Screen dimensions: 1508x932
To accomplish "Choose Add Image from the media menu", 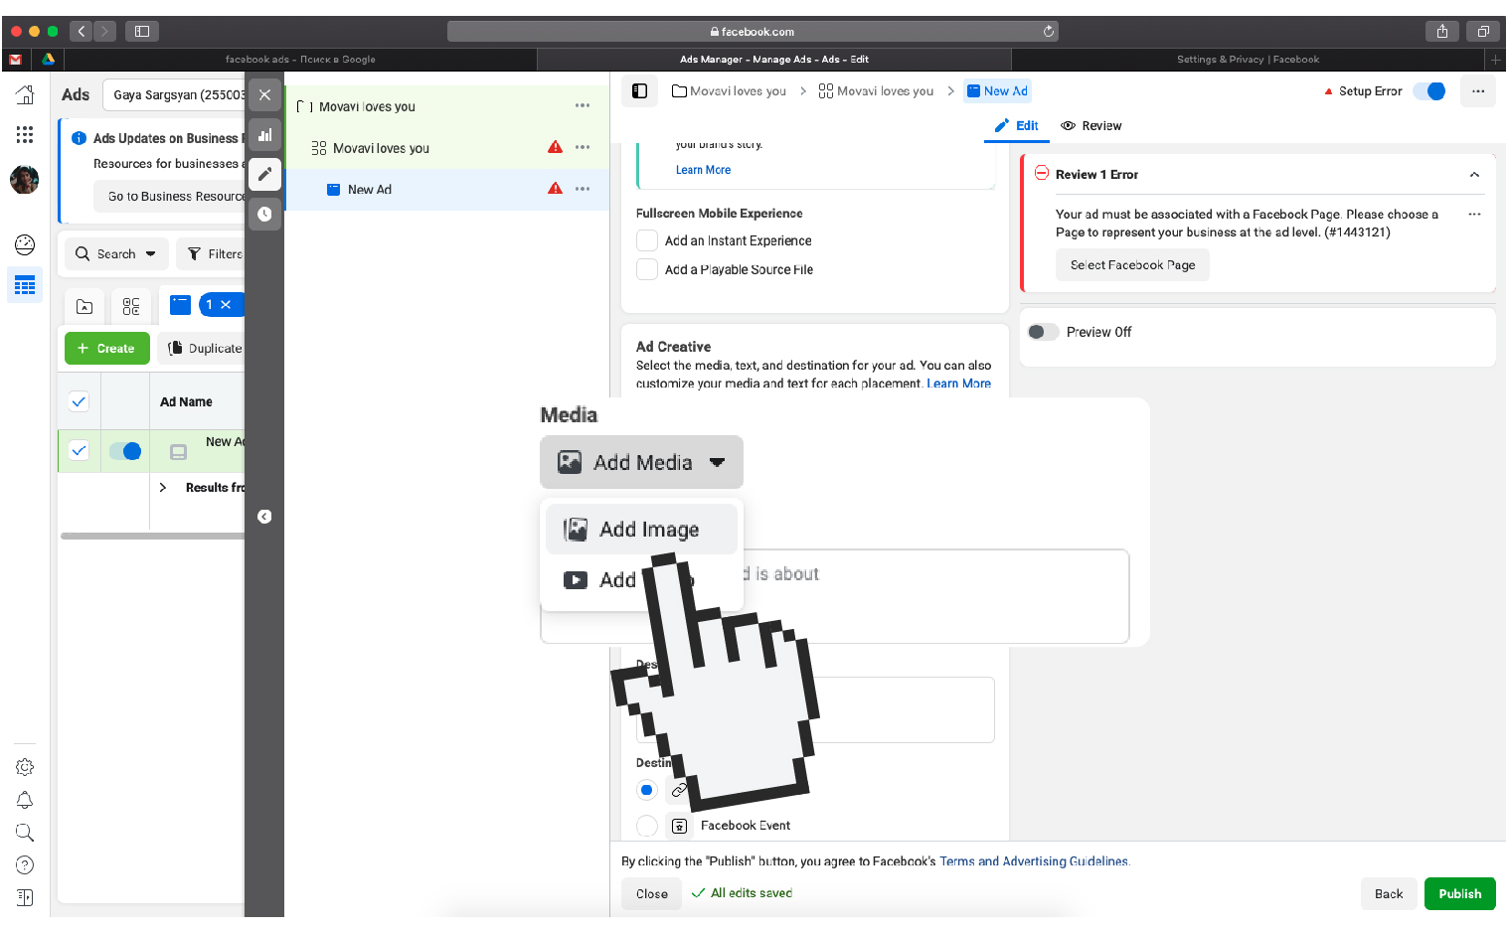I will 641,530.
